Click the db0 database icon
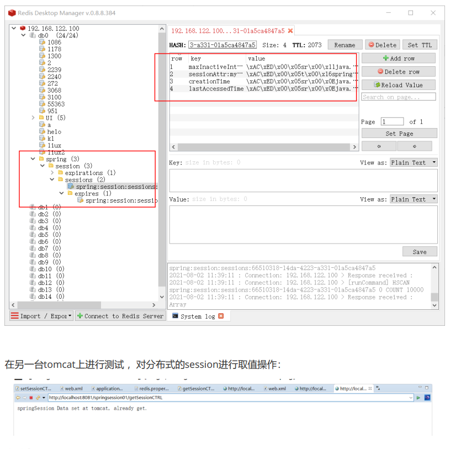This screenshot has height=449, width=466. (33, 35)
